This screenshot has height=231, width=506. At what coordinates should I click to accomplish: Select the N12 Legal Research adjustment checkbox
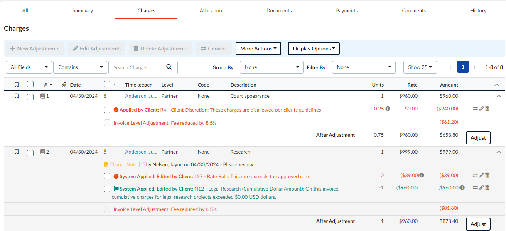[x=107, y=189]
